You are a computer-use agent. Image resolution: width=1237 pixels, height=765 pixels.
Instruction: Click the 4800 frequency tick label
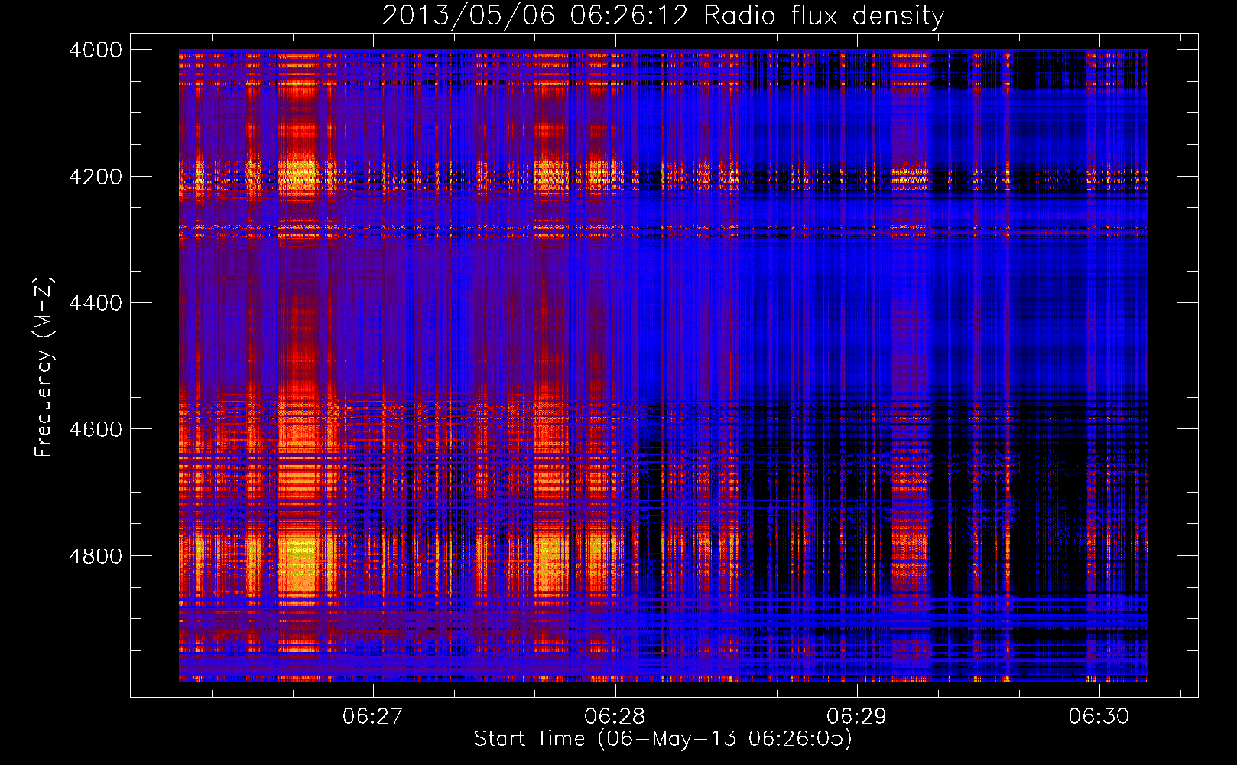point(96,556)
